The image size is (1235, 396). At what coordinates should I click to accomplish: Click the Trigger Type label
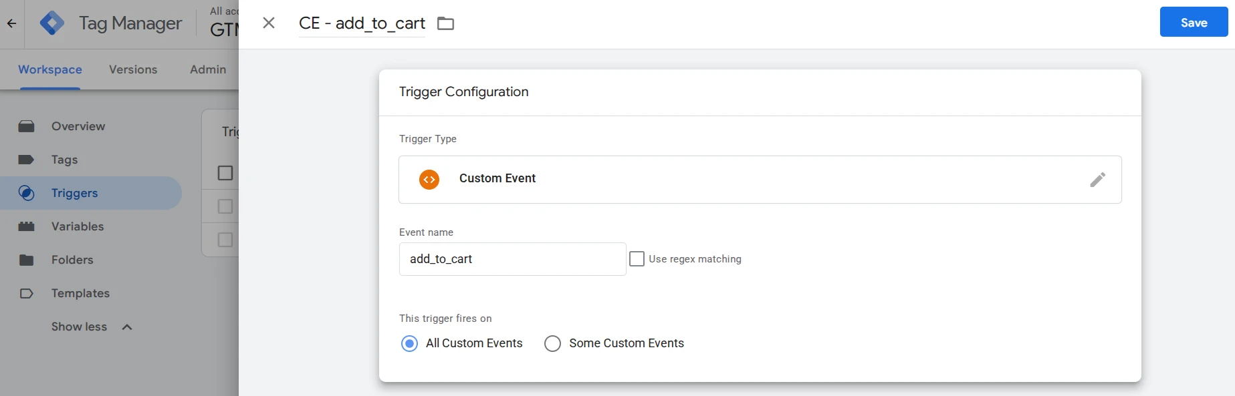[428, 139]
